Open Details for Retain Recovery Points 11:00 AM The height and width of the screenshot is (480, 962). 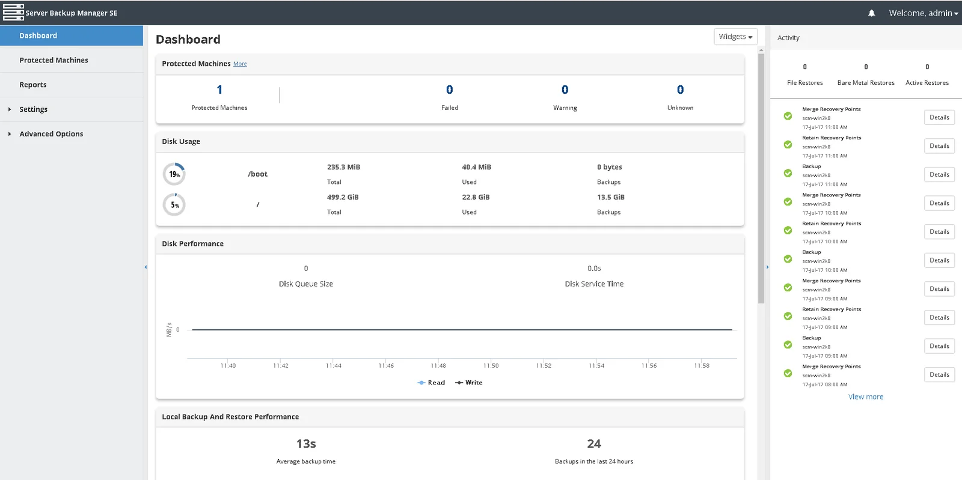(939, 146)
